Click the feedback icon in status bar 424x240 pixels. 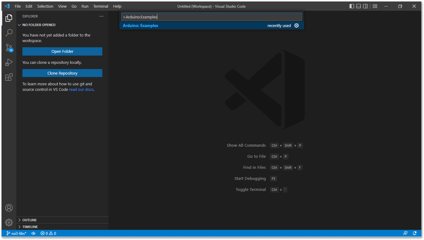[x=405, y=233]
